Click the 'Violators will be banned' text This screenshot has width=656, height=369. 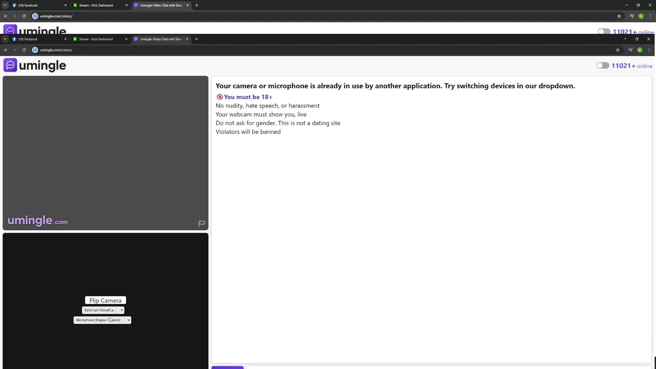pyautogui.click(x=248, y=132)
